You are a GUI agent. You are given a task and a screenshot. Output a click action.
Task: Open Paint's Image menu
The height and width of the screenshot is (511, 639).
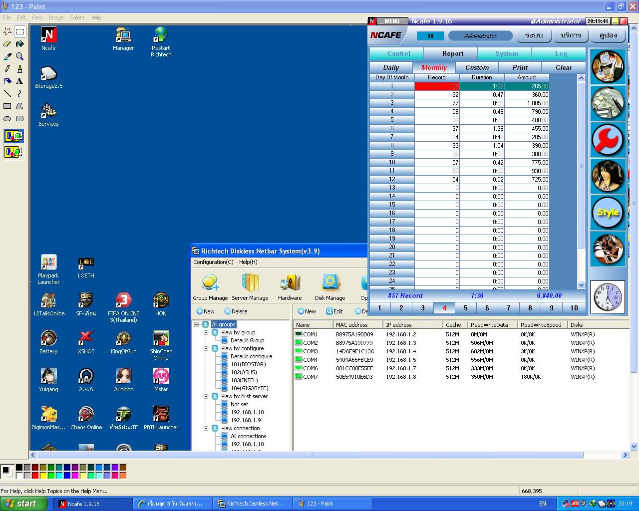pos(56,17)
